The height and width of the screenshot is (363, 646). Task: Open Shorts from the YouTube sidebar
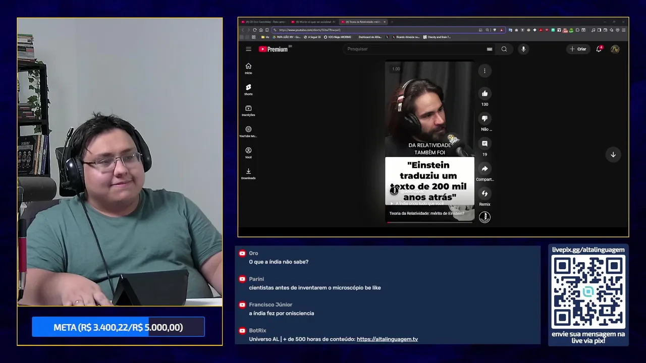(248, 90)
